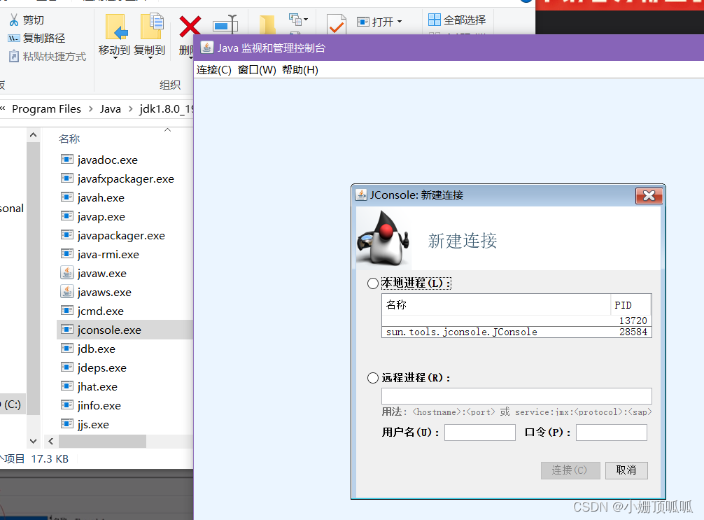Click the Connect button in dialog
This screenshot has height=520, width=704.
click(x=570, y=470)
